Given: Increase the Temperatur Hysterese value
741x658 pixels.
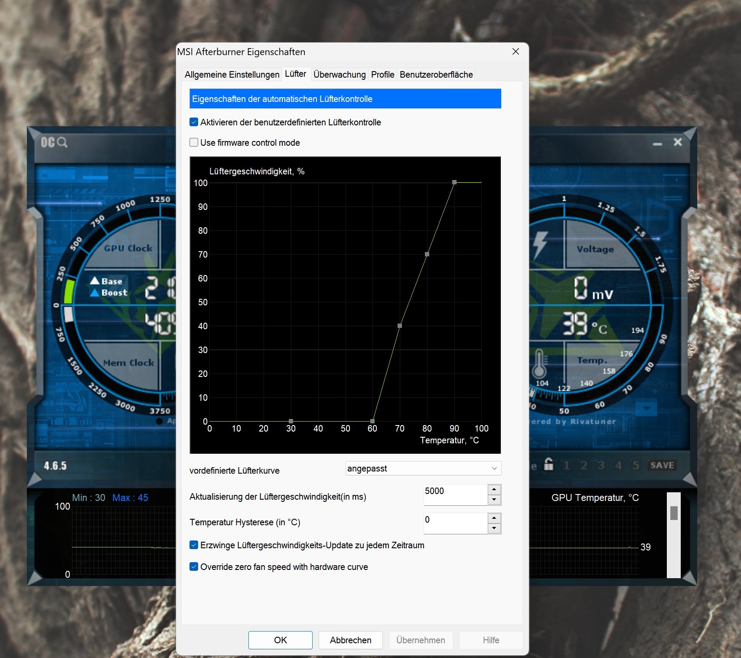Looking at the screenshot, I should [x=494, y=518].
